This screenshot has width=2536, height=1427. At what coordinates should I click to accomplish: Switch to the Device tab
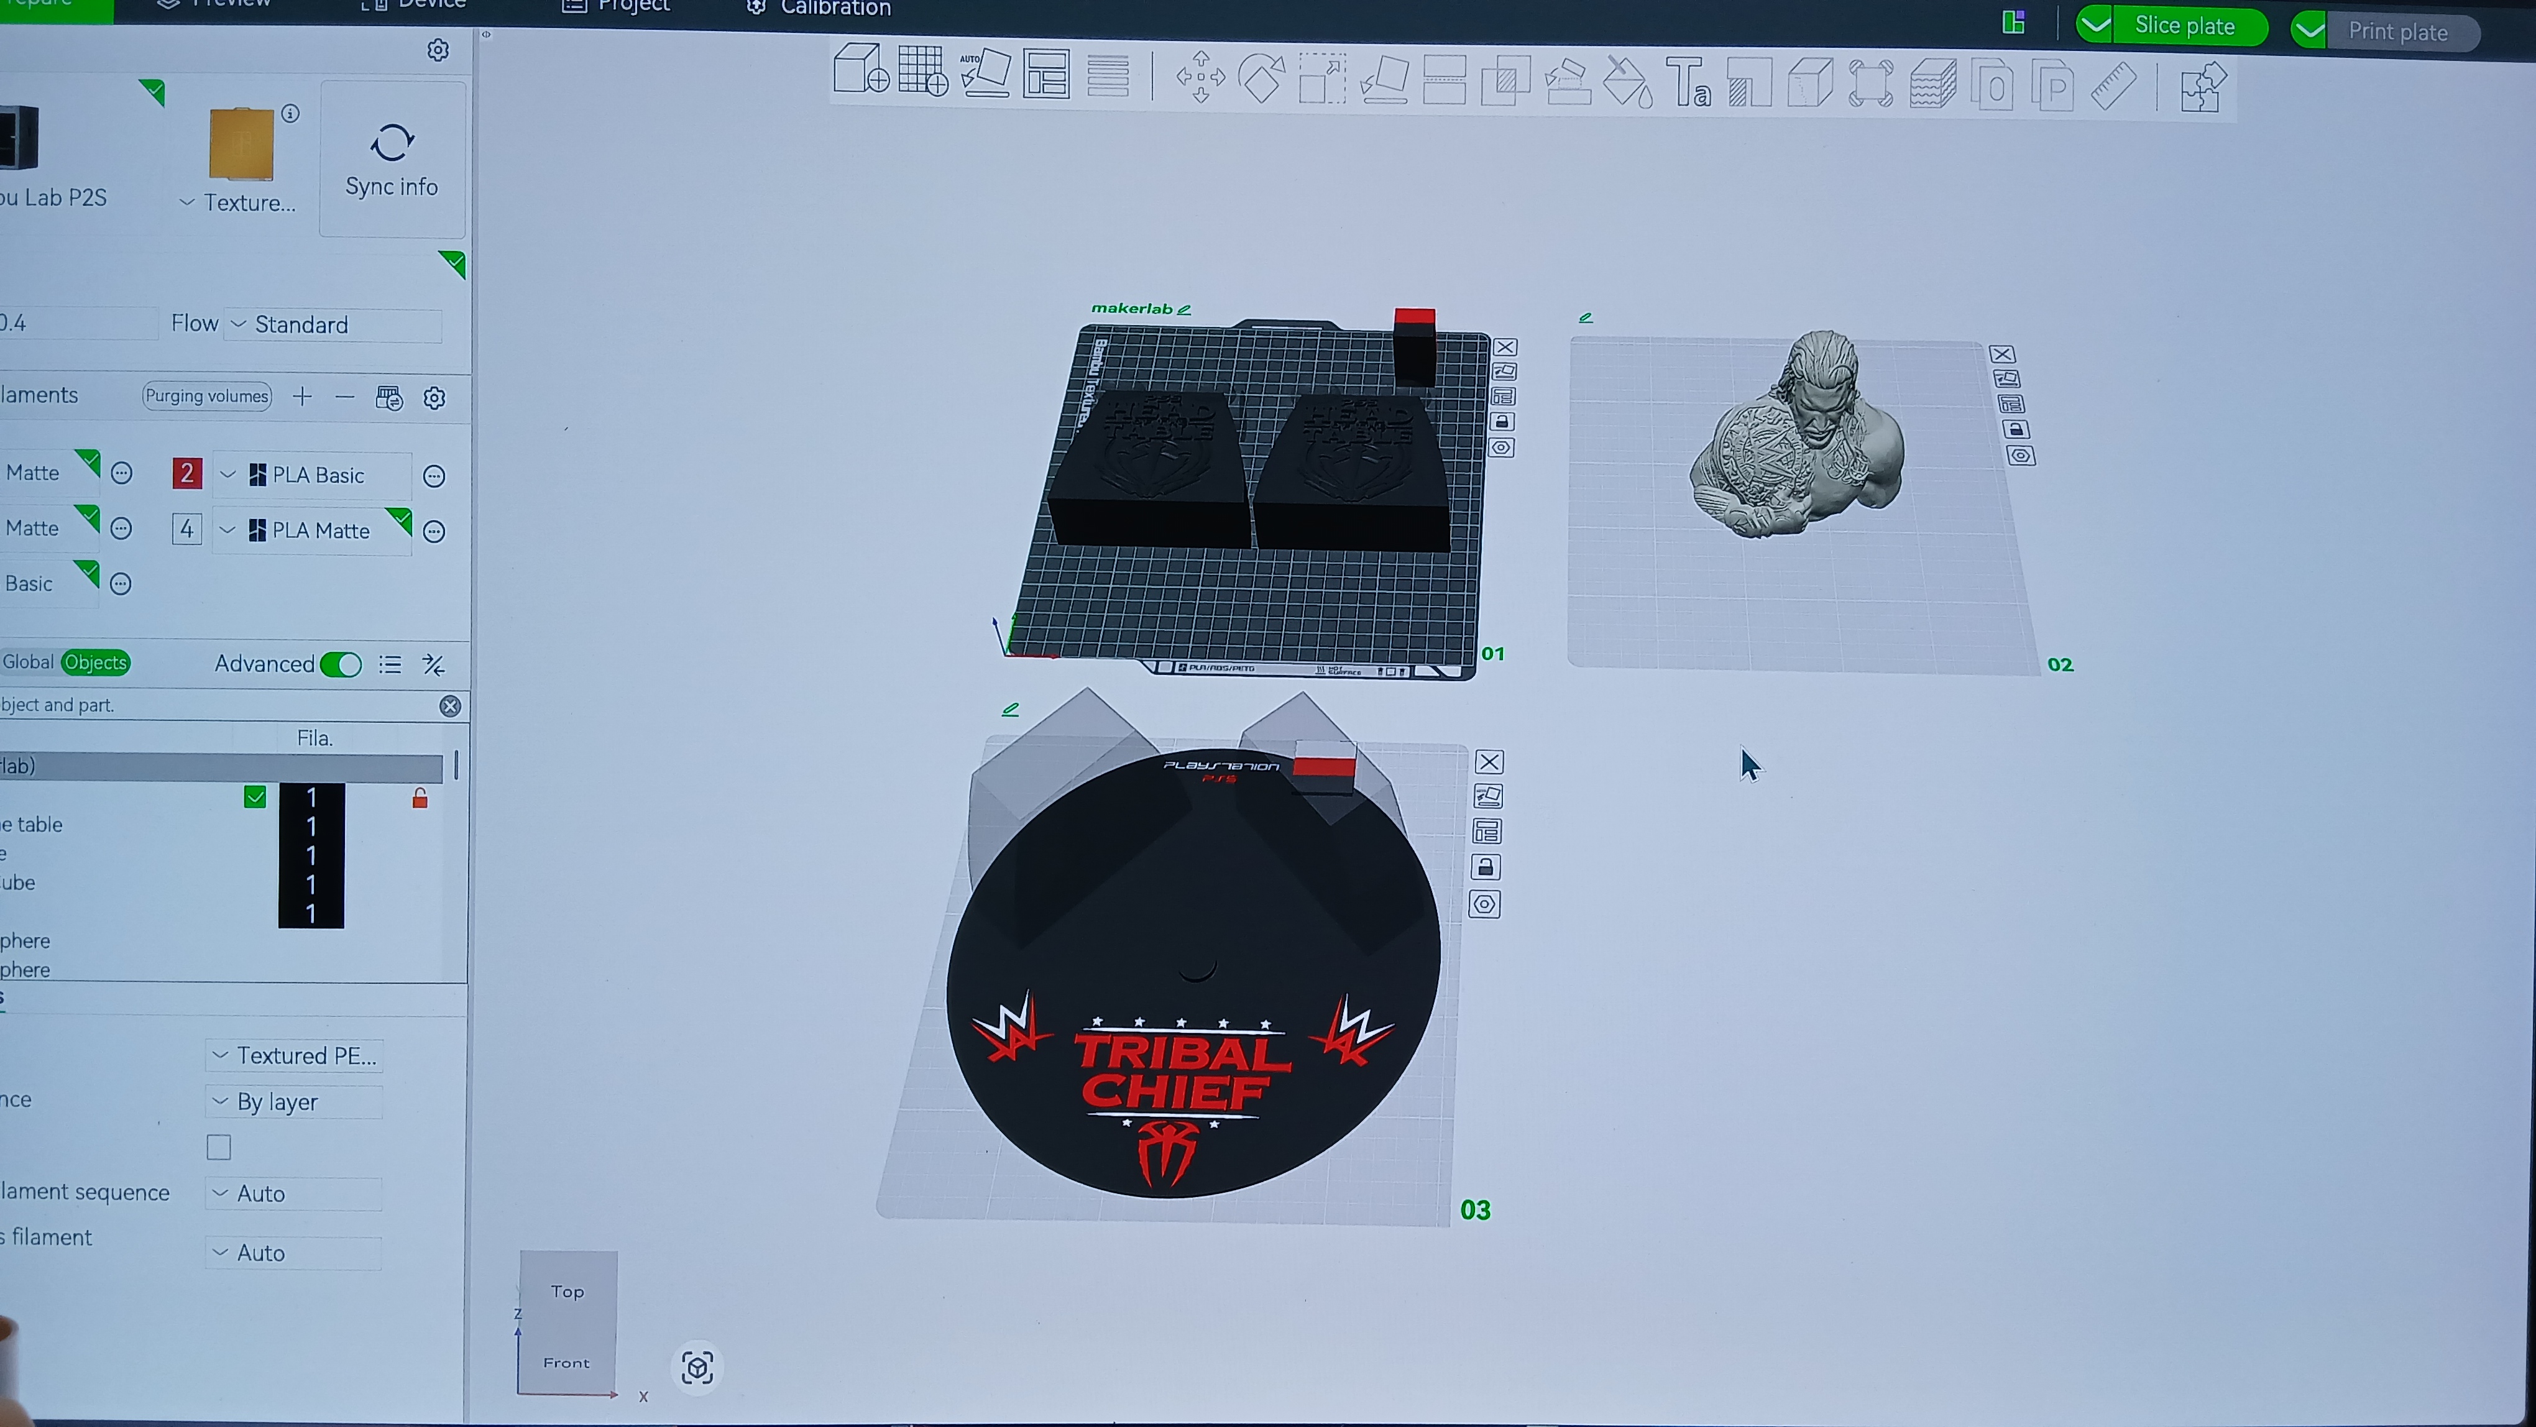pos(415,5)
